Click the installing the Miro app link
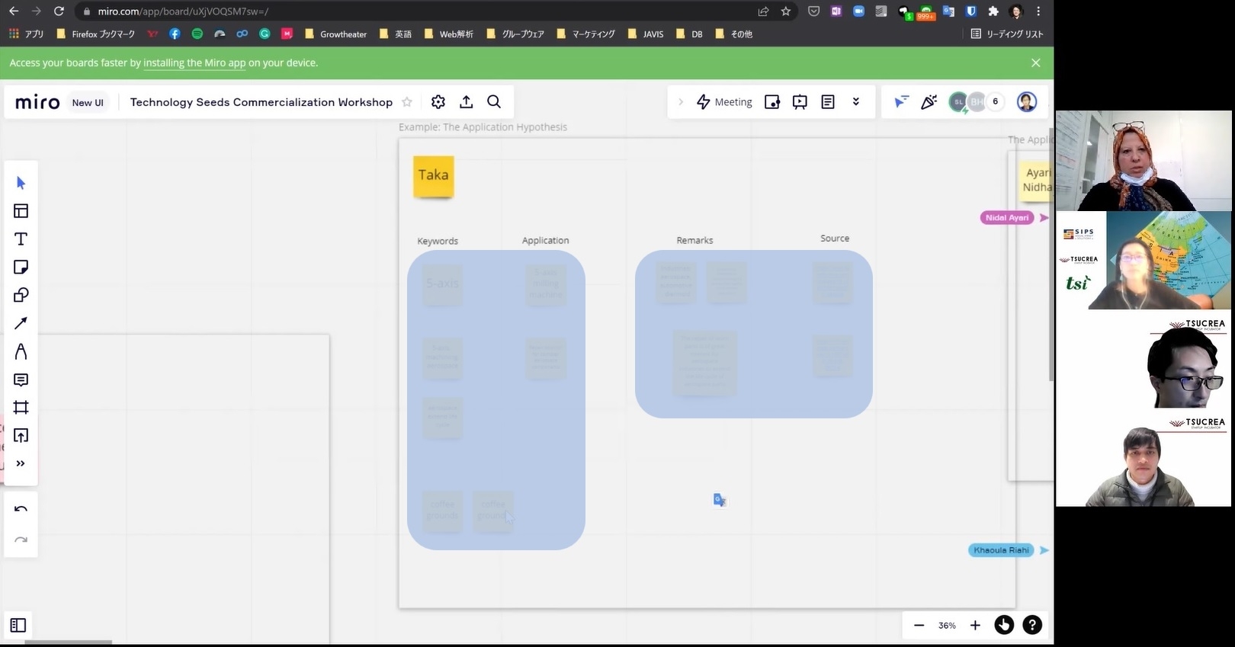Image resolution: width=1235 pixels, height=647 pixels. (x=194, y=63)
